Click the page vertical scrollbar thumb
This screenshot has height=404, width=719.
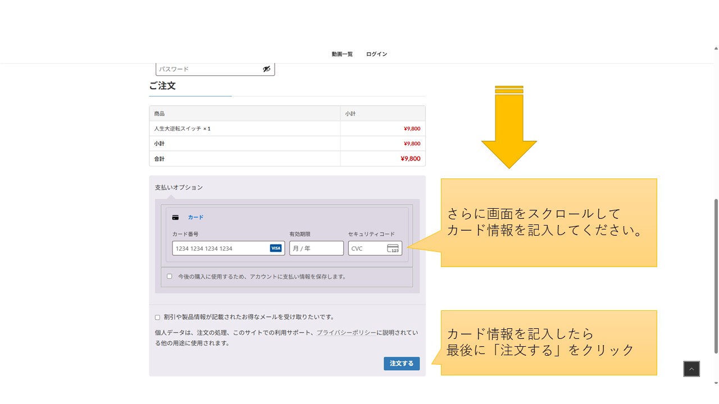(x=716, y=276)
